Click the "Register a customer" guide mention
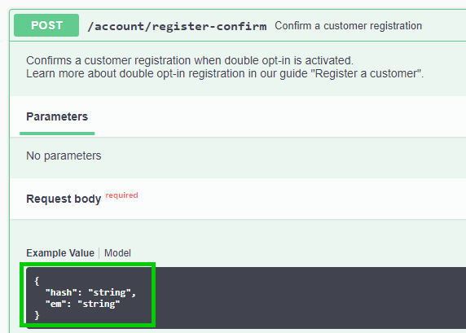This screenshot has width=466, height=333. click(367, 73)
